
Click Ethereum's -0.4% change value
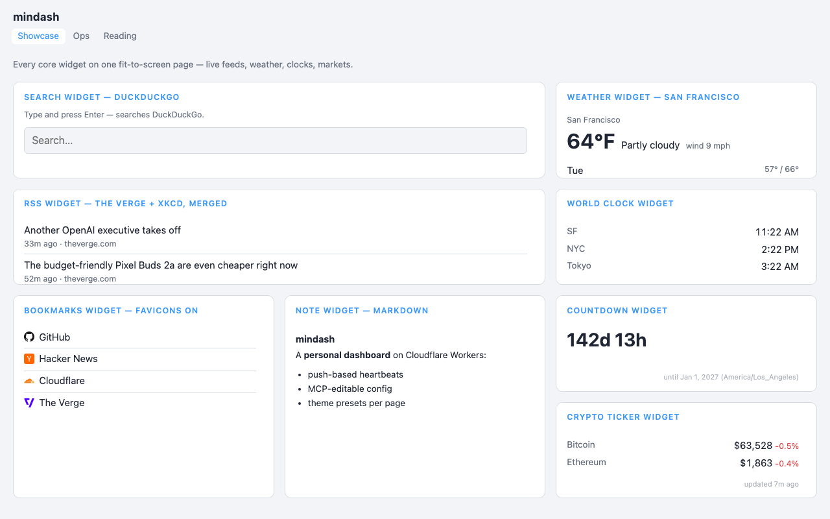[x=787, y=464]
